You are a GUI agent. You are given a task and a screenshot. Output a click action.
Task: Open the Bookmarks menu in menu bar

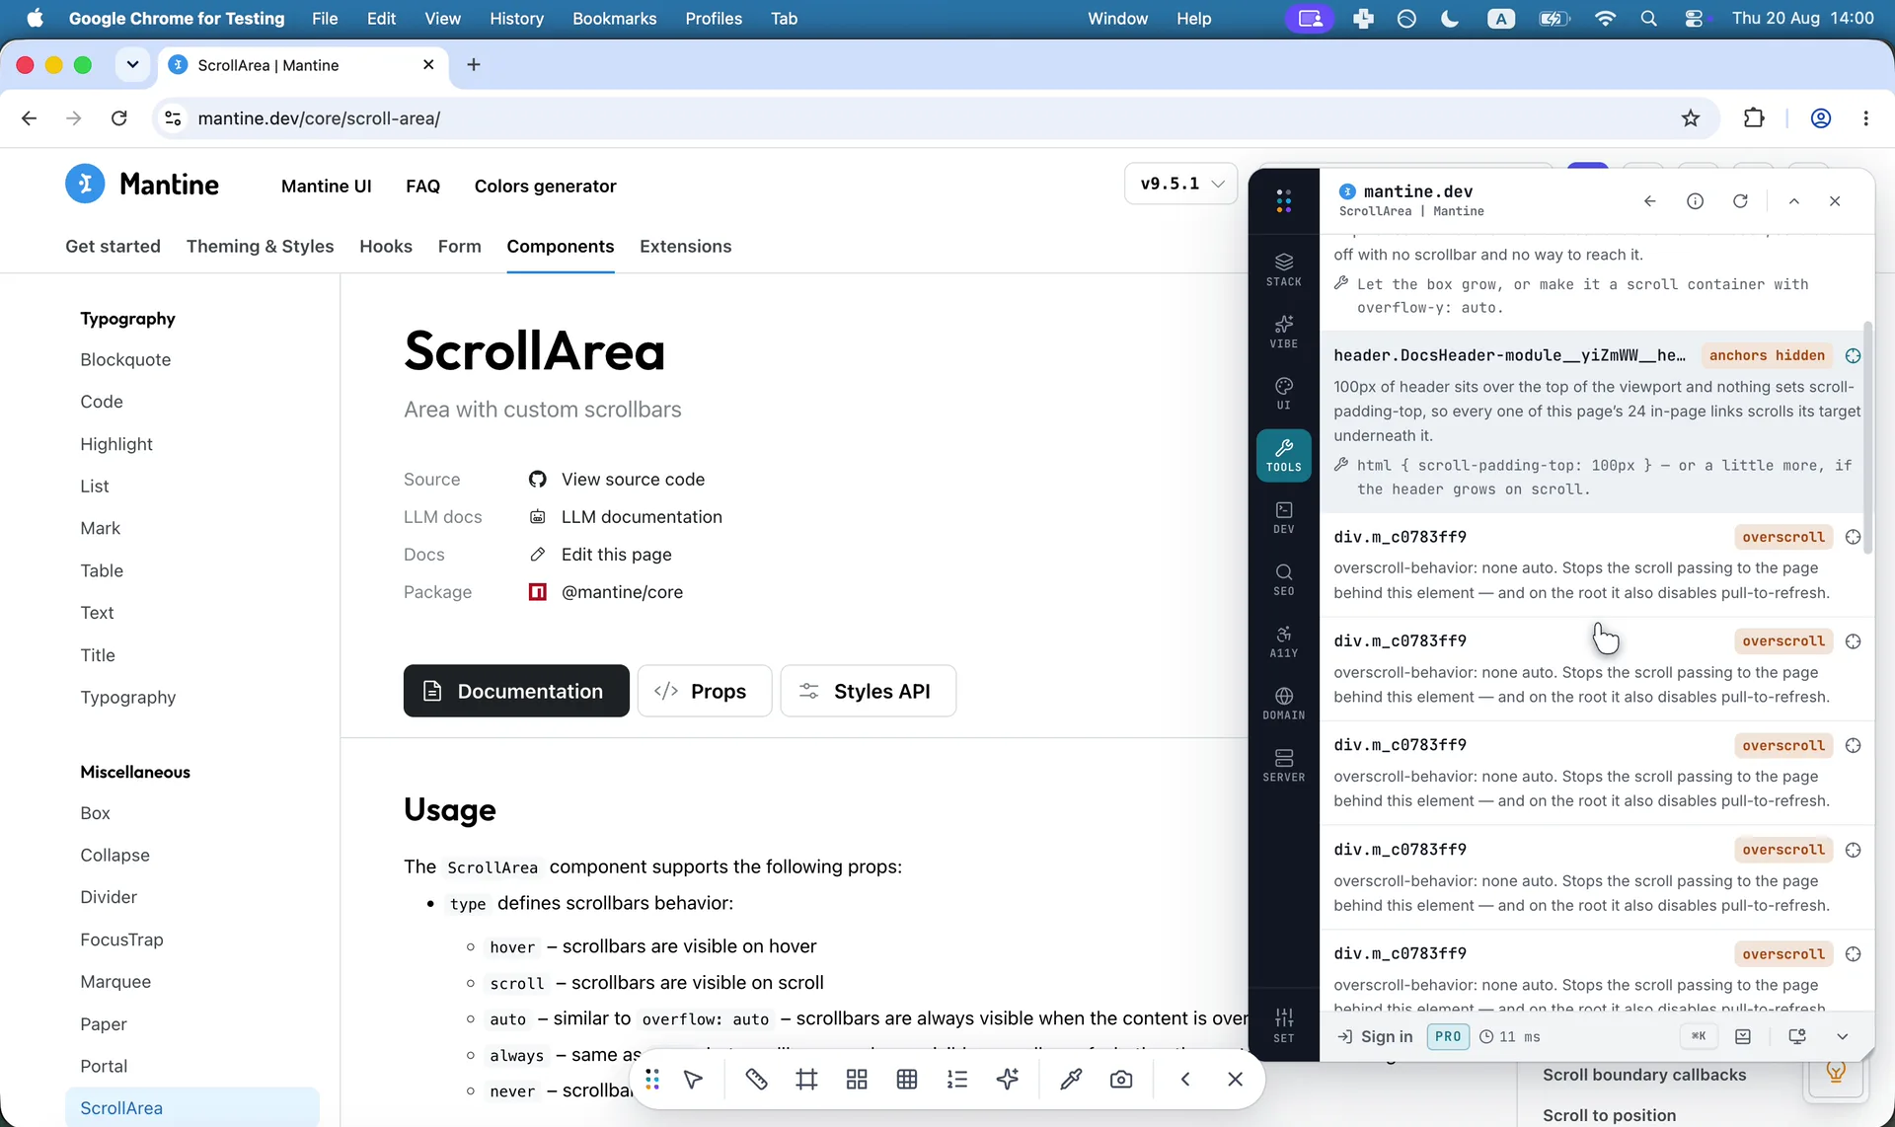point(614,18)
